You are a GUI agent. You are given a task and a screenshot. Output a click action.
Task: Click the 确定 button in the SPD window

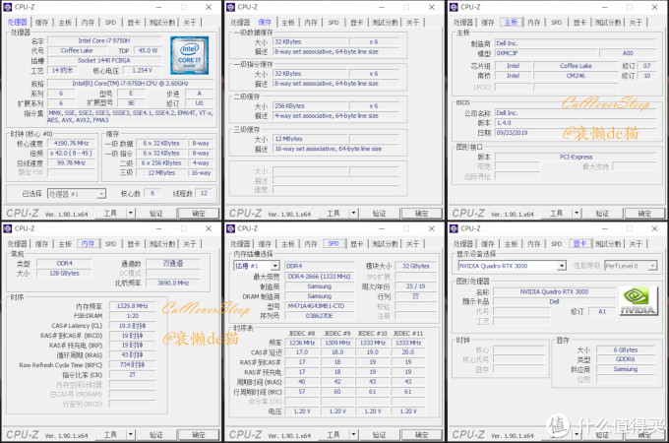(421, 434)
